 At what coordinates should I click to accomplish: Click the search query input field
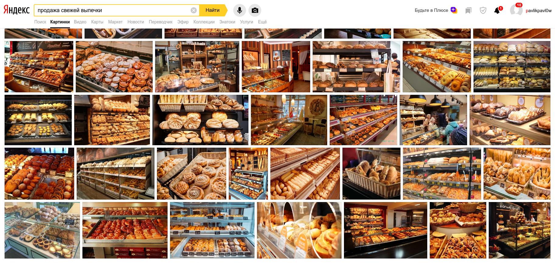[113, 10]
